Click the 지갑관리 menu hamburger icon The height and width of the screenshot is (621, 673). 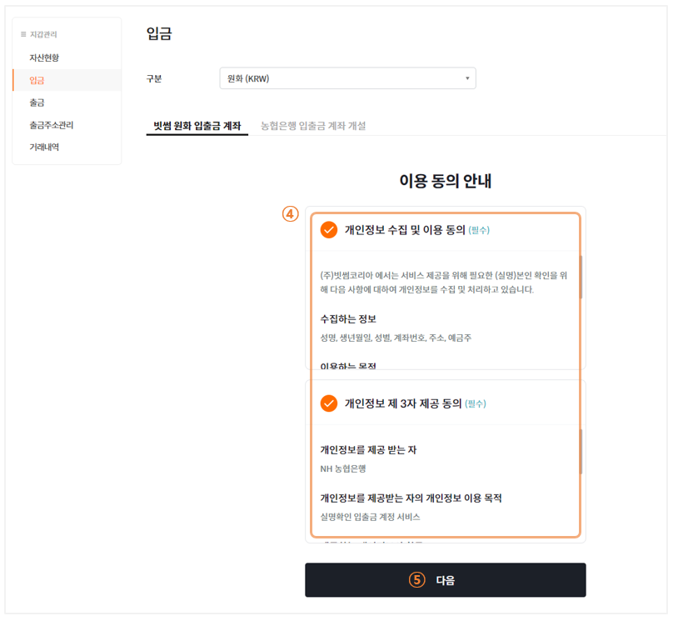click(23, 34)
